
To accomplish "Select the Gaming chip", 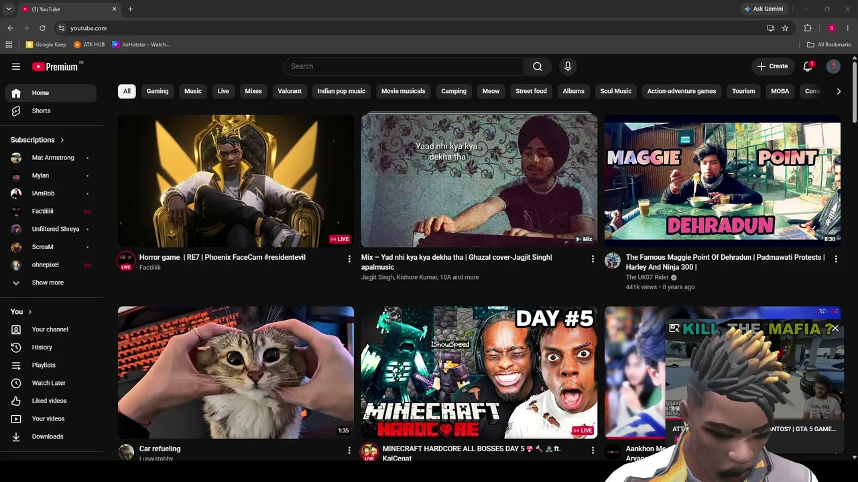I will click(158, 91).
